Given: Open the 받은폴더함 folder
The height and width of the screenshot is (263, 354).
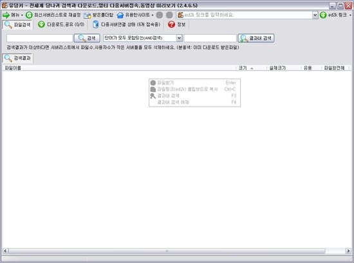Looking at the screenshot, I should point(98,15).
